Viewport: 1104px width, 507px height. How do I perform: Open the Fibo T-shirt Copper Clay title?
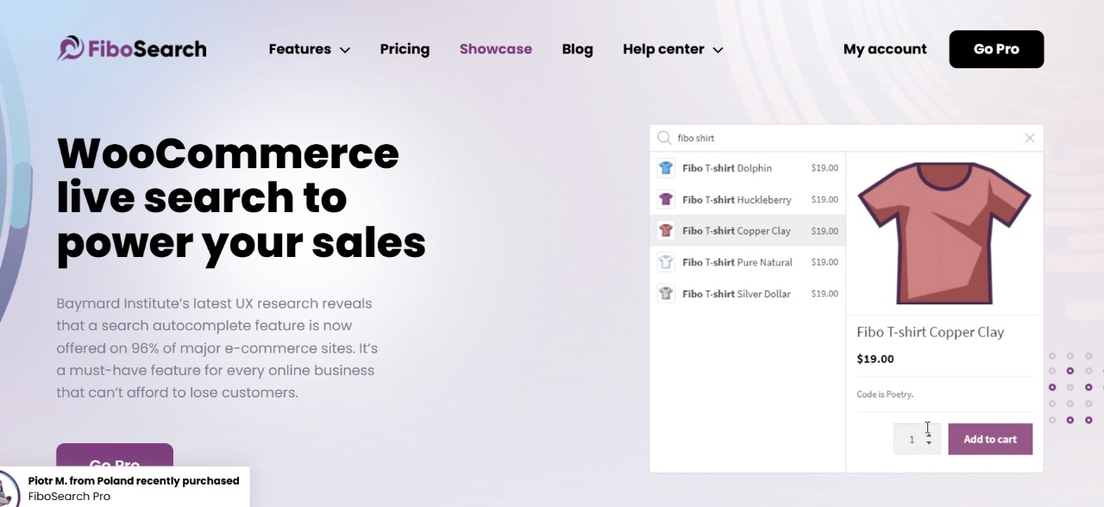pos(930,332)
